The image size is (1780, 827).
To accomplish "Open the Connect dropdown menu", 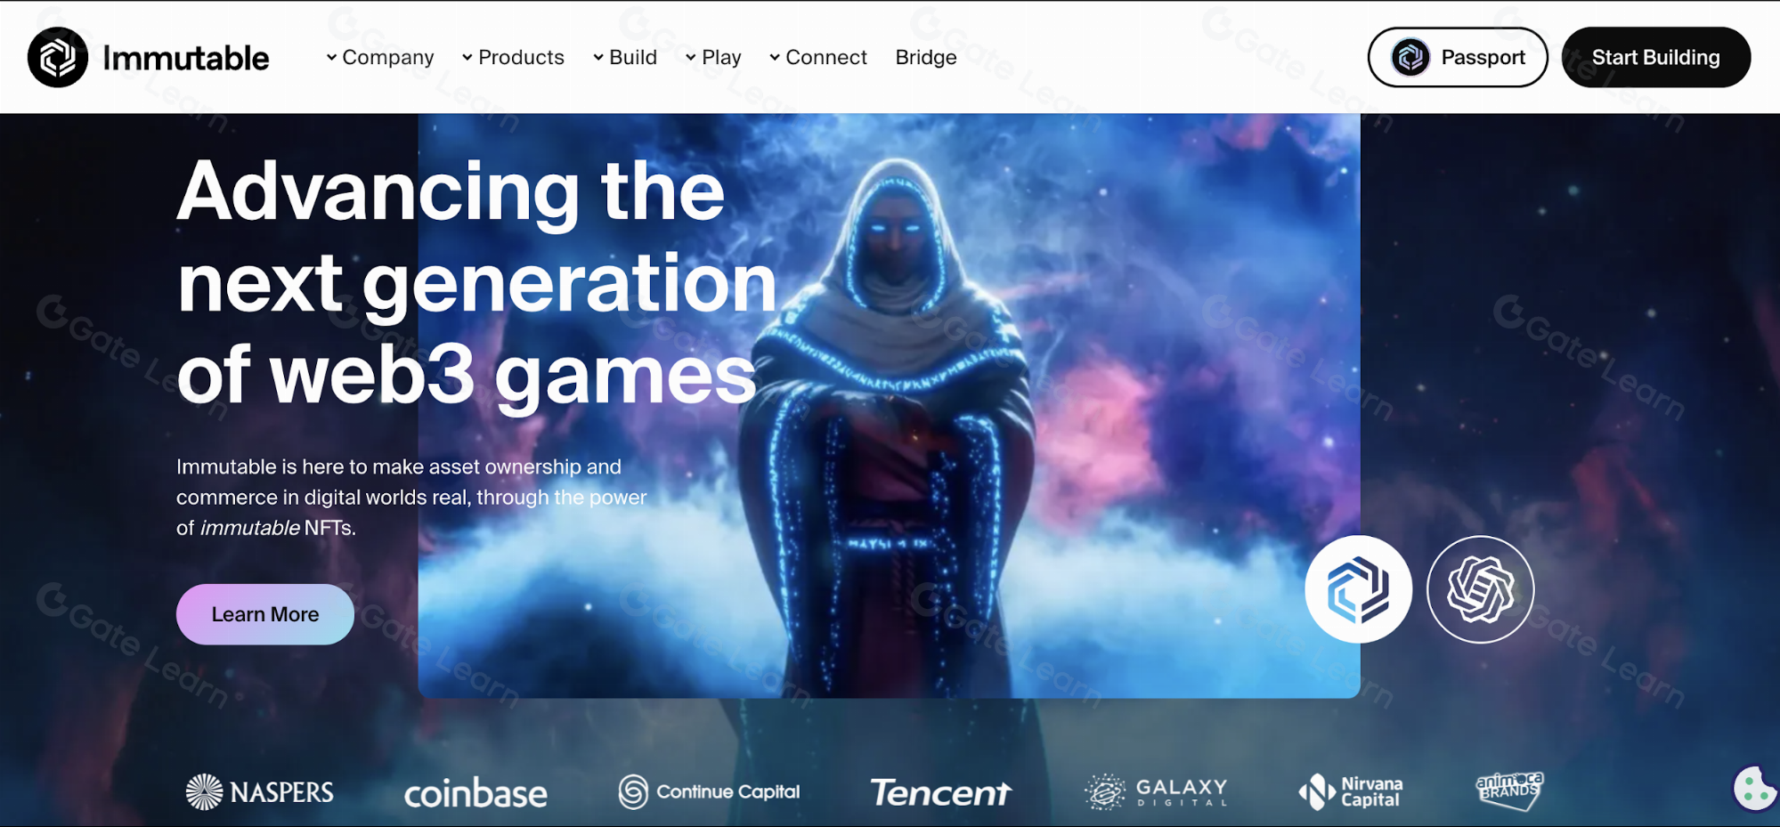I will pyautogui.click(x=818, y=57).
